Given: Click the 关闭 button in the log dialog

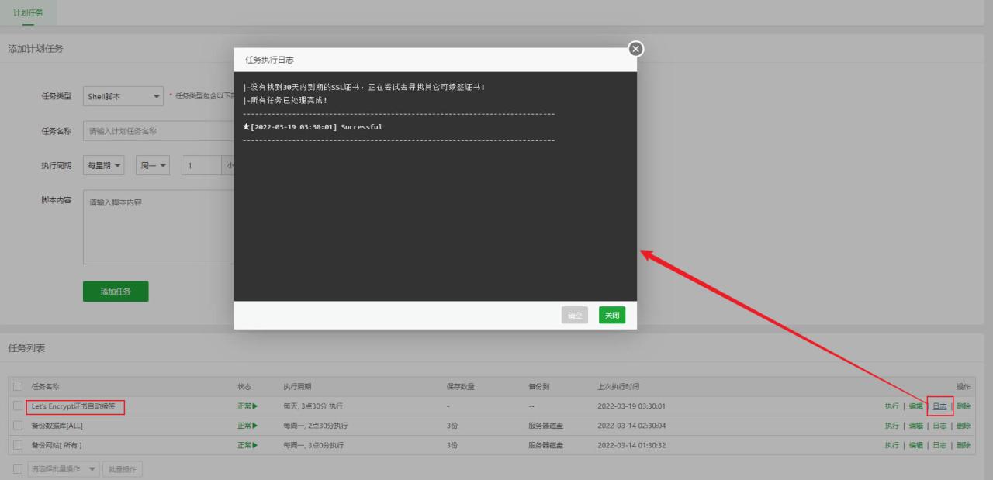Looking at the screenshot, I should point(611,315).
